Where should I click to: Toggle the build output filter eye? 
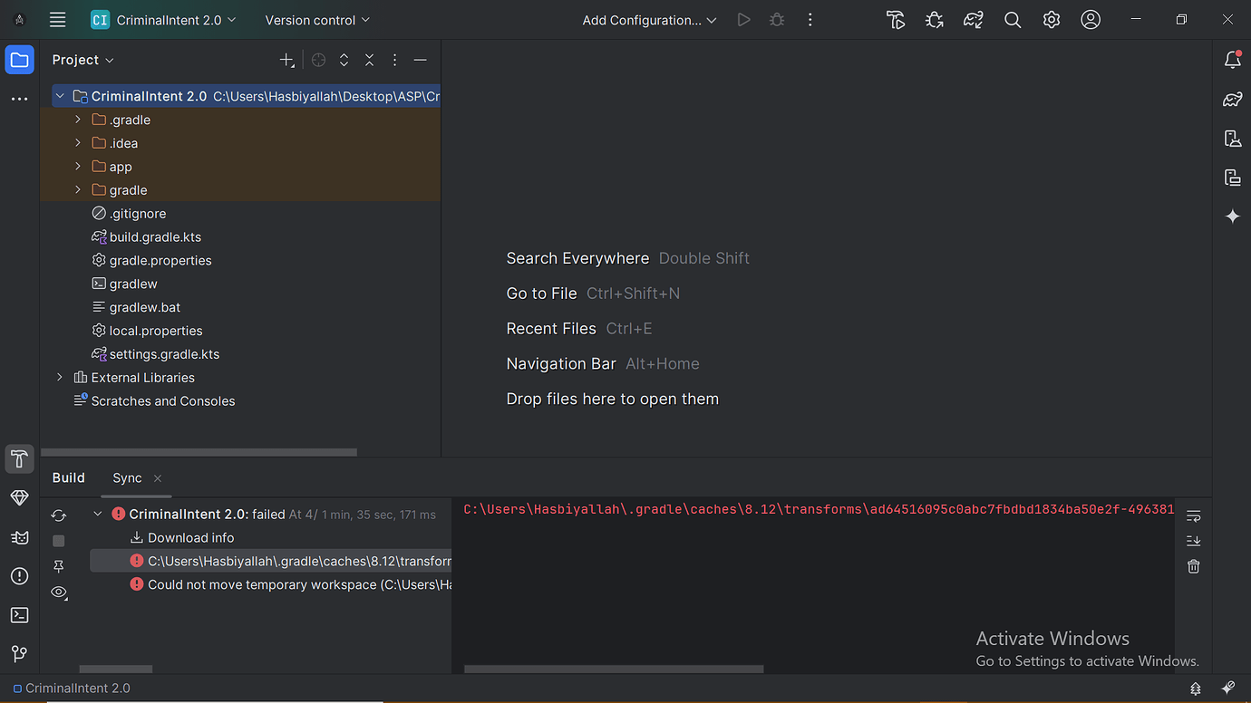coord(59,592)
